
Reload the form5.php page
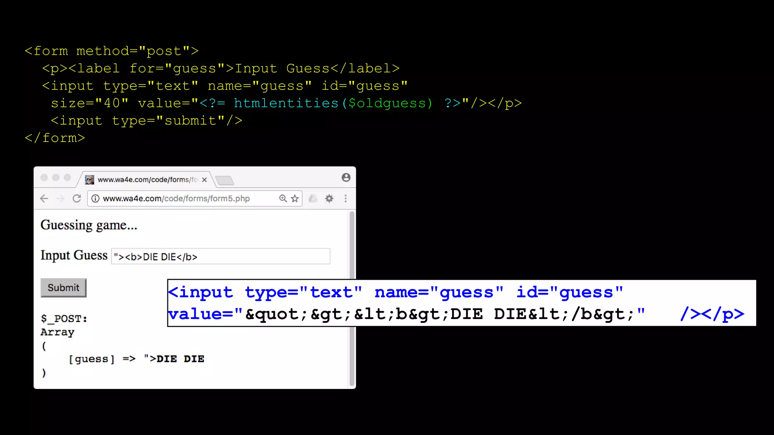pos(77,199)
